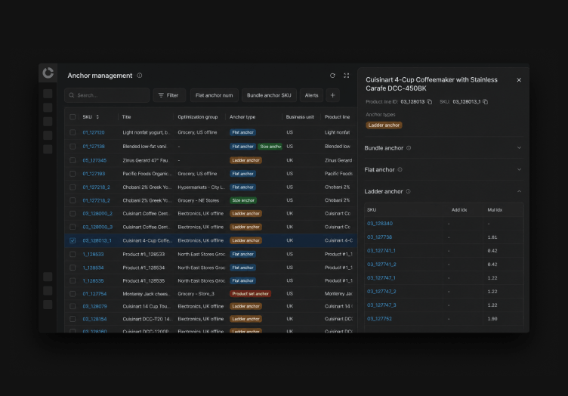Click in the Search input field
This screenshot has width=568, height=396.
[106, 95]
